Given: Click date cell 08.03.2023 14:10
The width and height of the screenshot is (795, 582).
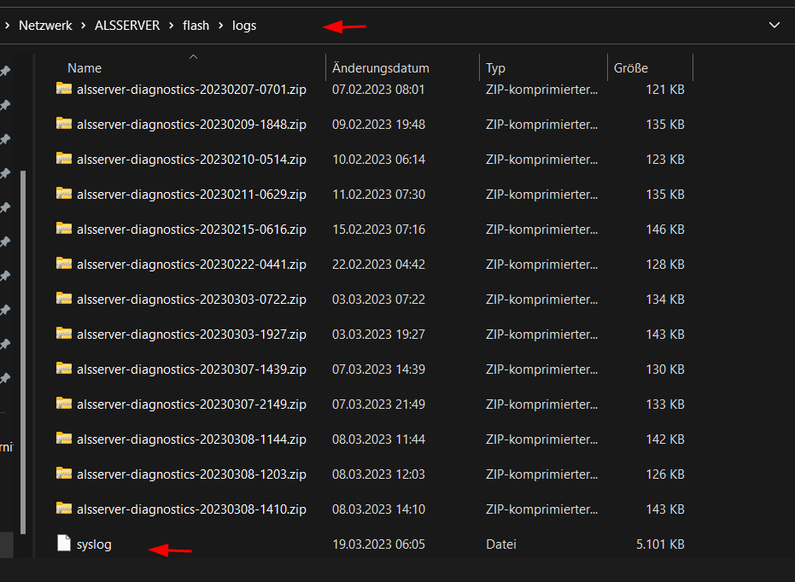Looking at the screenshot, I should click(x=379, y=509).
